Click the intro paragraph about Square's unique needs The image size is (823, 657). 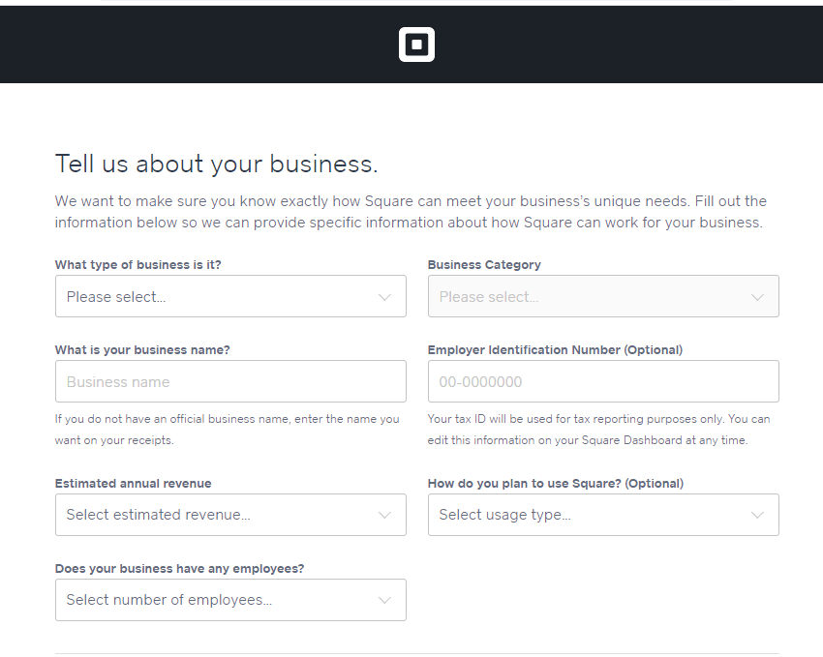[411, 212]
